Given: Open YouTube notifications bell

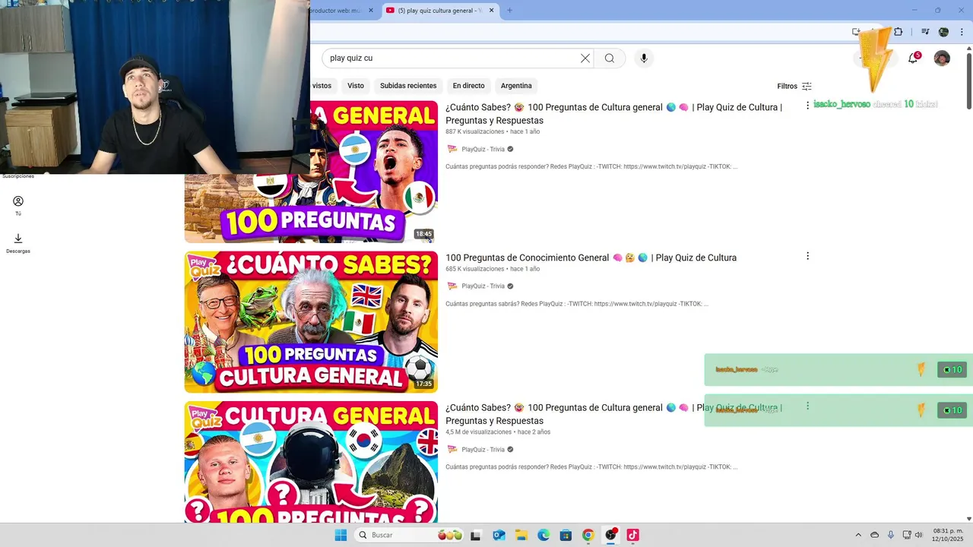Looking at the screenshot, I should pos(914,58).
